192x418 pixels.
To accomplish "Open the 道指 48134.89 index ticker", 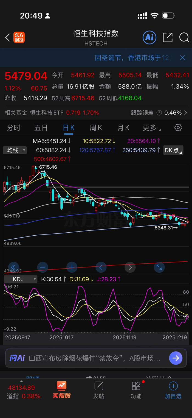I will (23, 392).
